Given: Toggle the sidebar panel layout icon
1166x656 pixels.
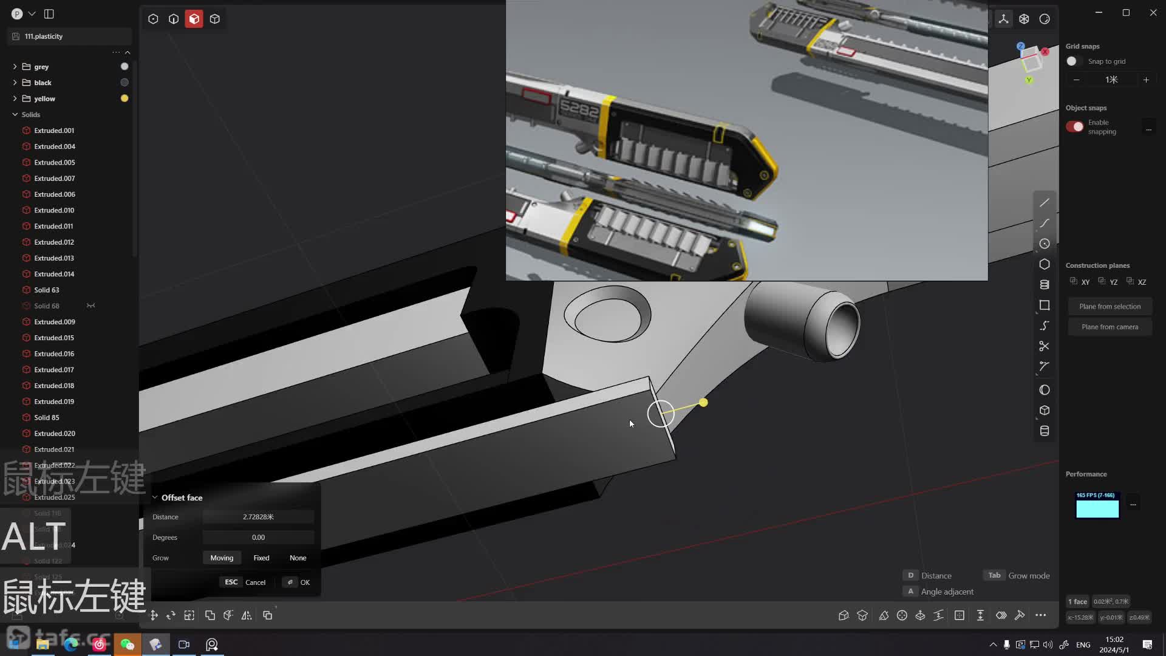Looking at the screenshot, I should click(49, 13).
